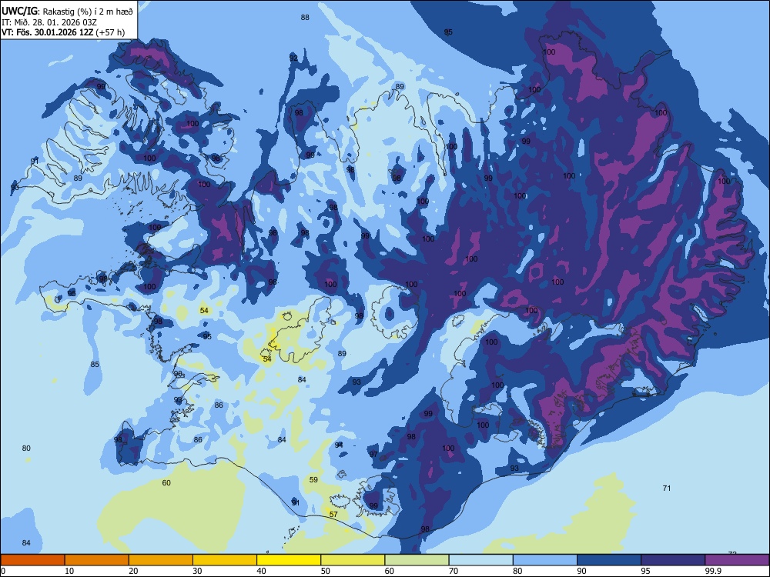The image size is (770, 577).
Task: Click the legend tick label '30'
Action: (x=197, y=571)
